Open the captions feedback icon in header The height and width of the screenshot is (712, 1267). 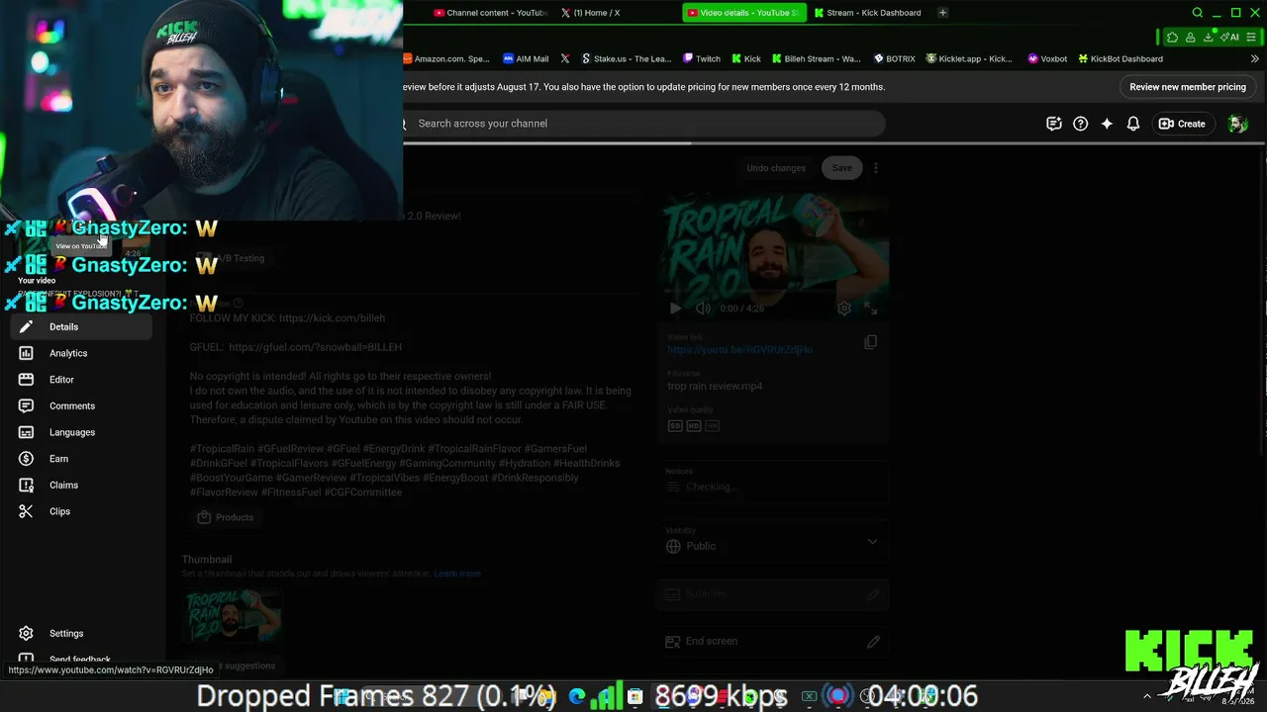[x=1054, y=124]
